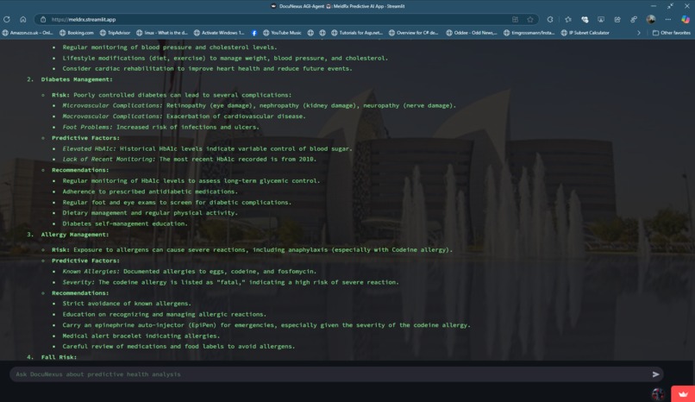Viewport: 695px width, 402px height.
Task: Add this page to favorites star icon
Action: pos(530,20)
